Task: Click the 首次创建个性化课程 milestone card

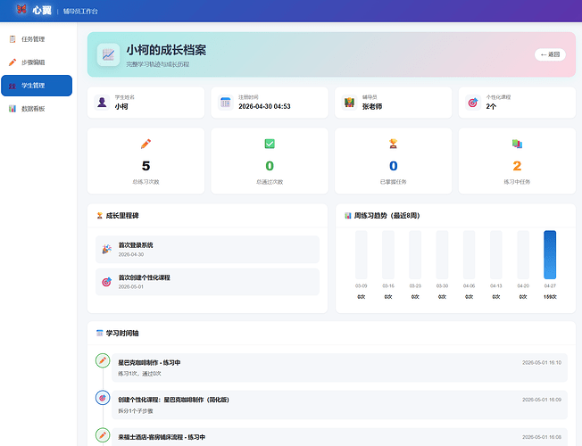Action: tap(207, 282)
